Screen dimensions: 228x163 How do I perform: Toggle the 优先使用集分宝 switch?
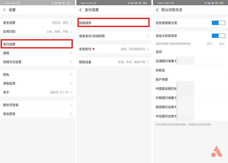pyautogui.click(x=218, y=23)
